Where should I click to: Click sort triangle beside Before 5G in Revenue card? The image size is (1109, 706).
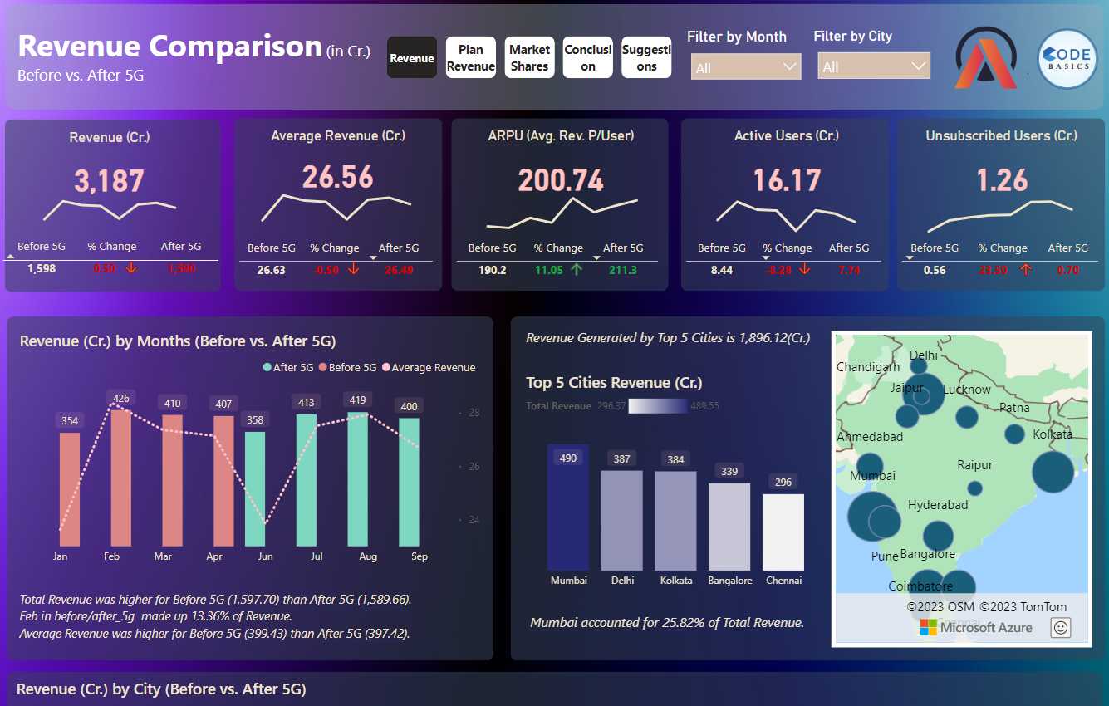pyautogui.click(x=10, y=257)
